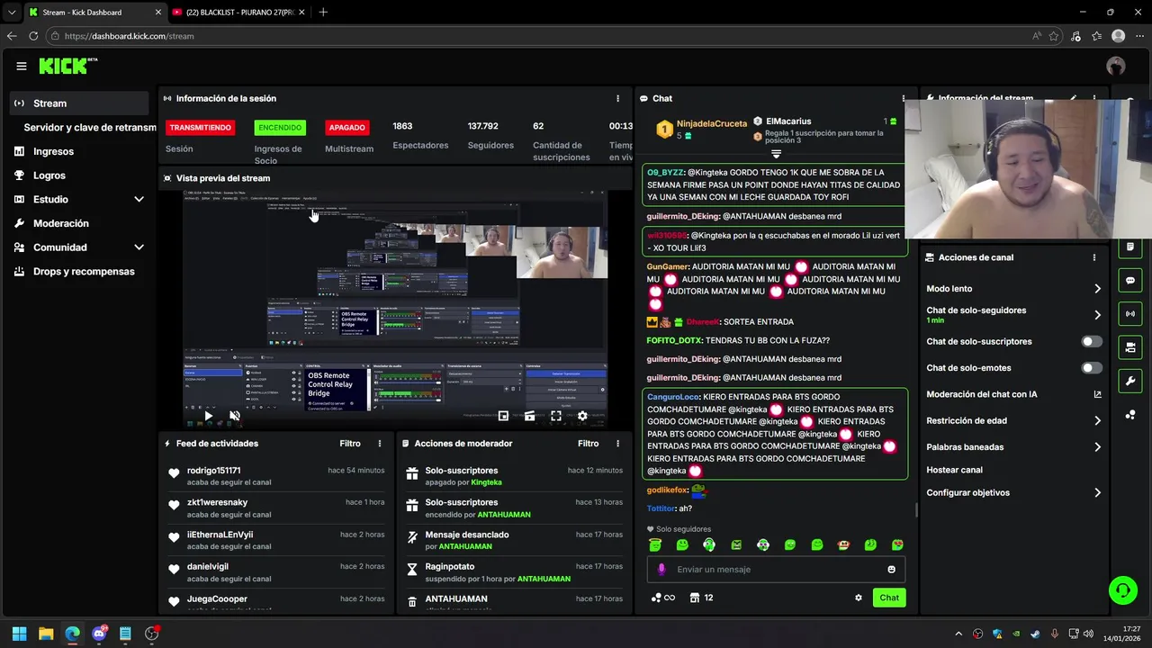Open File Explorer from taskbar

click(x=46, y=634)
